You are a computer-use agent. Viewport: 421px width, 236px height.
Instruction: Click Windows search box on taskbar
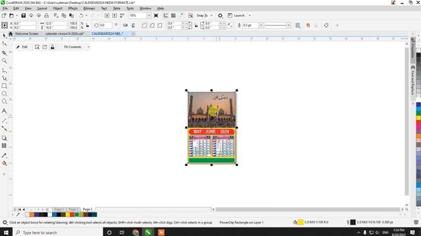tap(58, 233)
